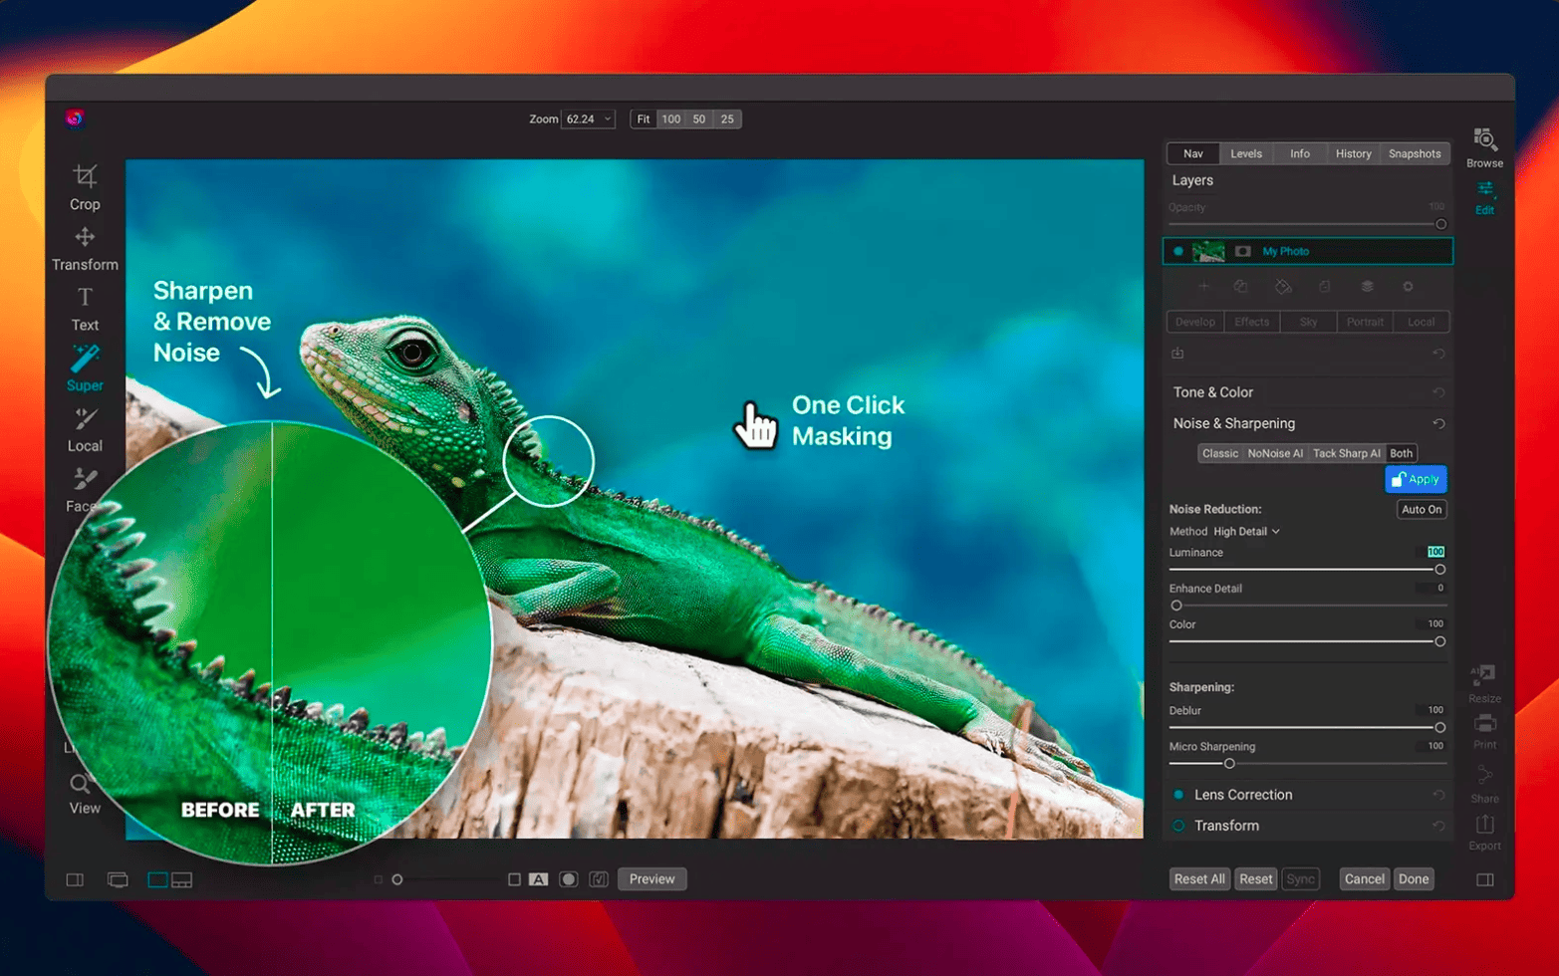Click the save preset icon below Develop tab
The width and height of the screenshot is (1559, 976).
pos(1177,354)
